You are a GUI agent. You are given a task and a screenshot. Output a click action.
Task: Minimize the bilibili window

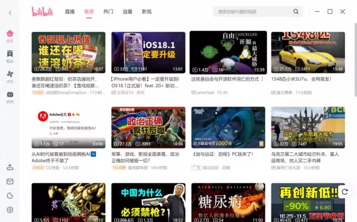[x=317, y=12]
